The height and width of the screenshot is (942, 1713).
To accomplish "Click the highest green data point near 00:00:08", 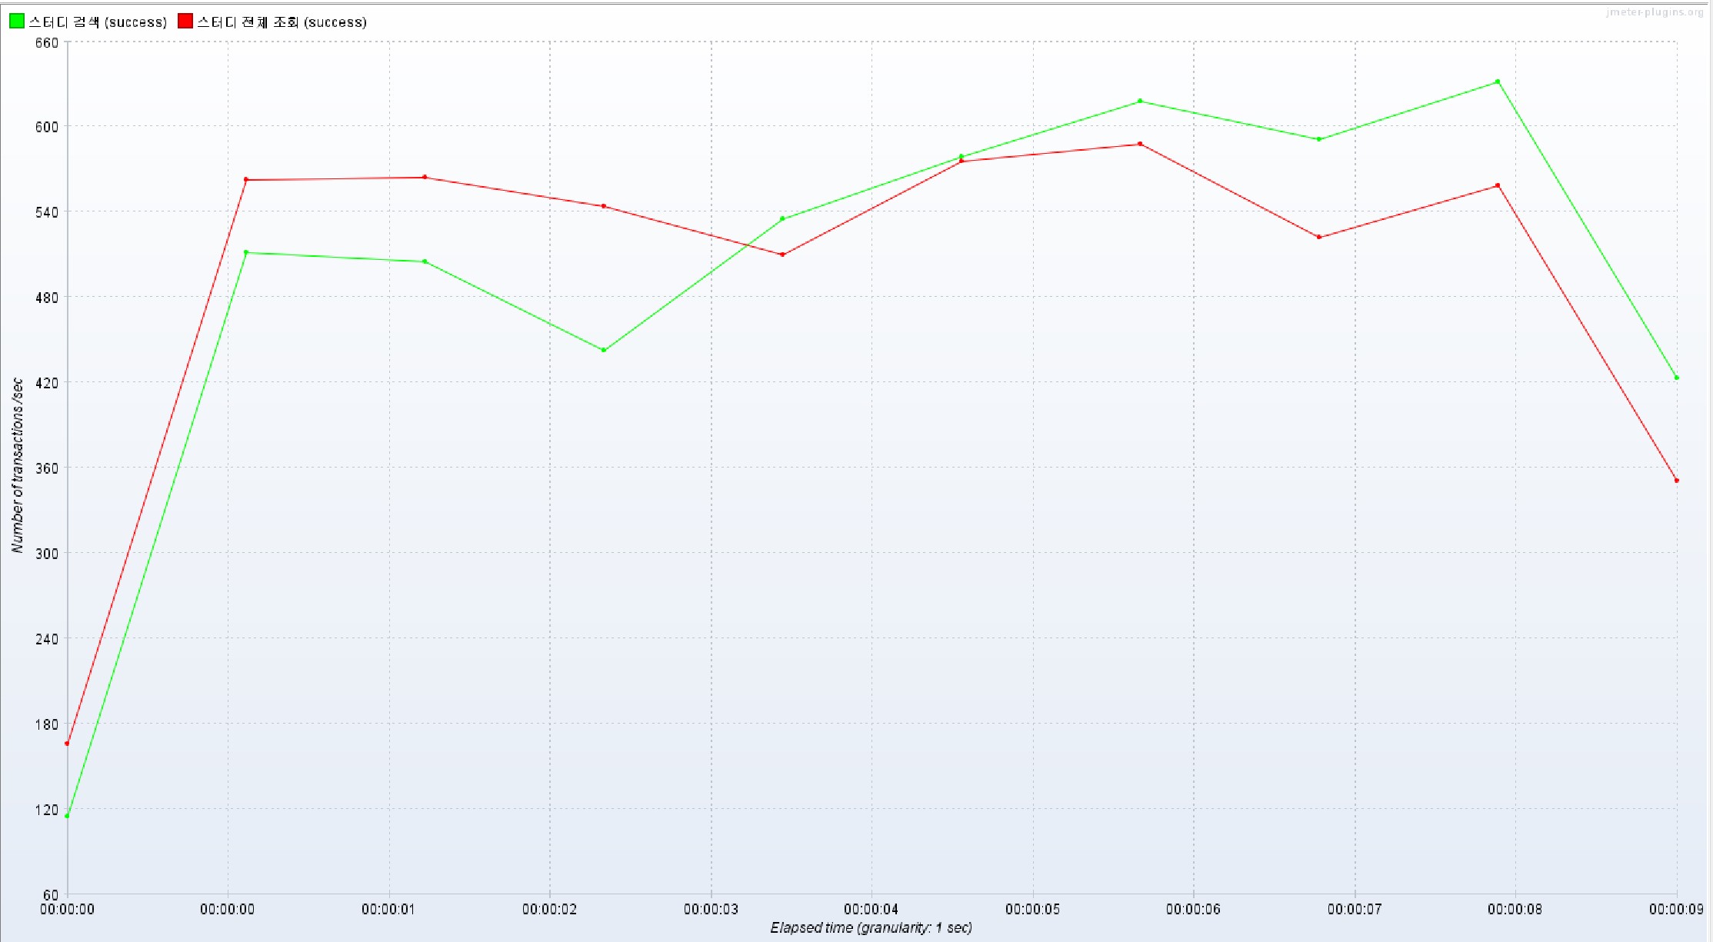I will pyautogui.click(x=1498, y=82).
